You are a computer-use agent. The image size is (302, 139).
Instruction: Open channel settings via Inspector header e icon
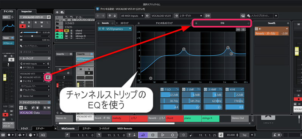click(x=49, y=17)
